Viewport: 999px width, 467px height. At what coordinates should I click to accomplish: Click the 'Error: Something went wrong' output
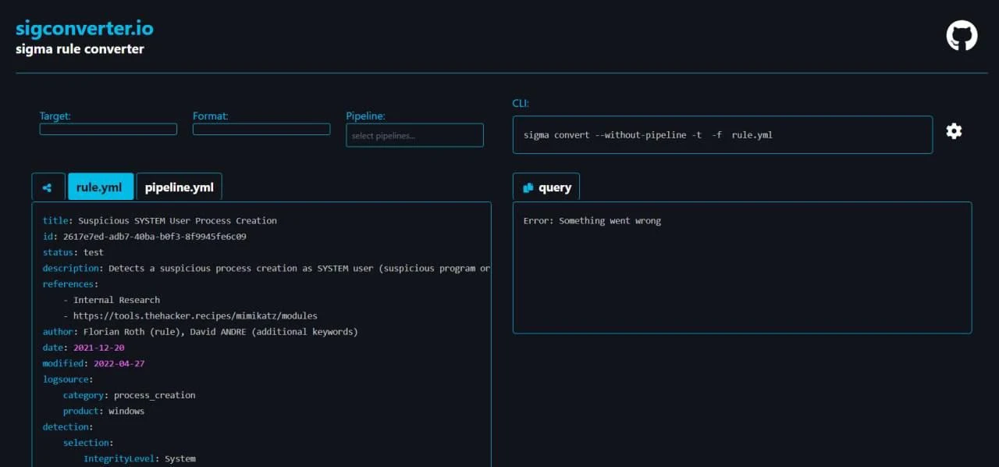click(x=592, y=221)
